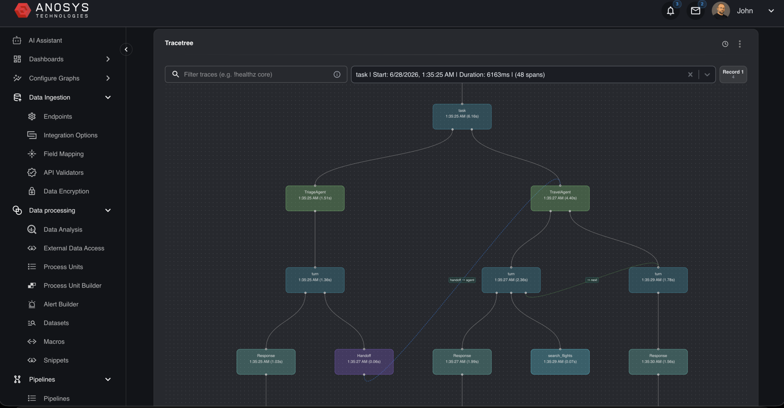The width and height of the screenshot is (784, 408).
Task: Click the Dashboards grid icon
Action: click(17, 59)
